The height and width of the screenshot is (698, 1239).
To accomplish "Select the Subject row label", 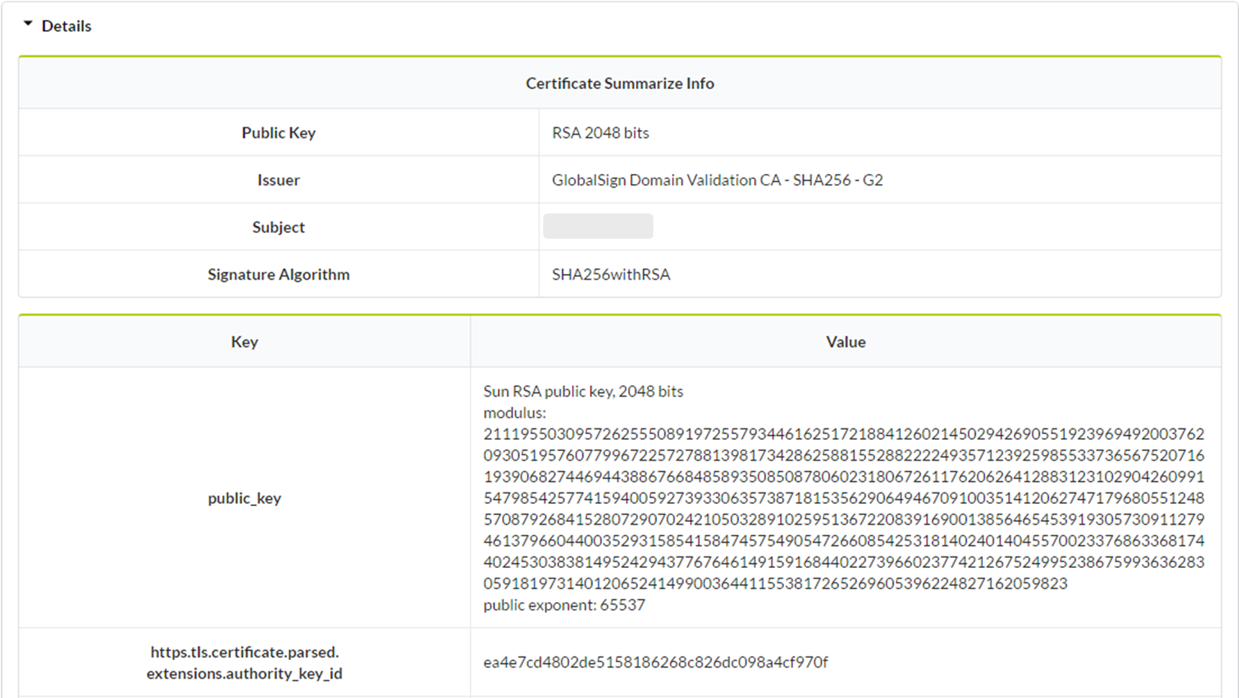I will pos(278,227).
